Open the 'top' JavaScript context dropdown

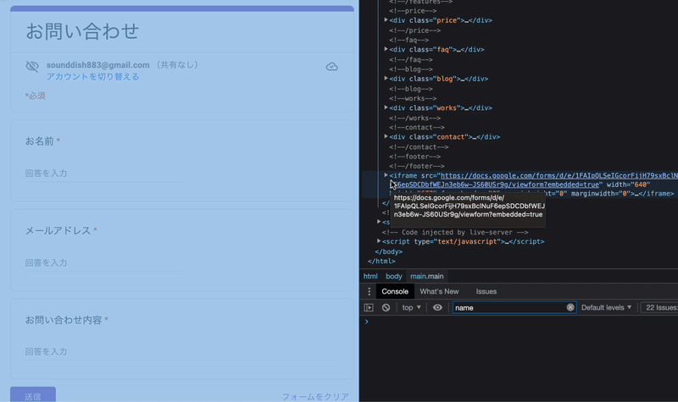[411, 307]
